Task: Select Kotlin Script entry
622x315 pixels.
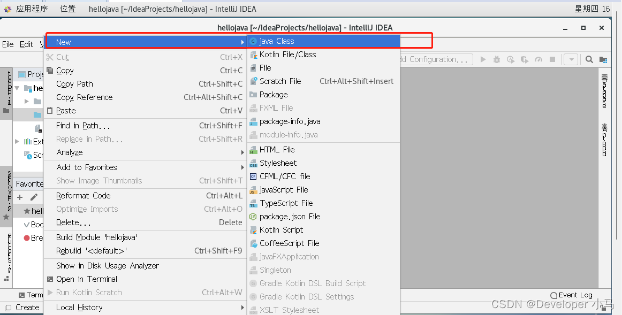Action: coord(323,230)
